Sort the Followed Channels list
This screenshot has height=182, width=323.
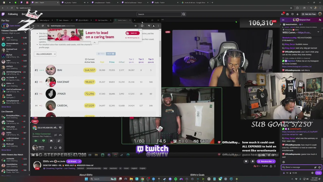coord(25,32)
